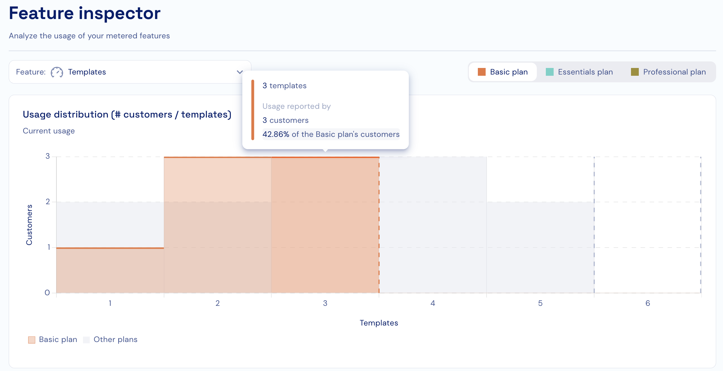The height and width of the screenshot is (371, 723).
Task: Select the light orange bar for 2 templates
Action: click(x=217, y=224)
